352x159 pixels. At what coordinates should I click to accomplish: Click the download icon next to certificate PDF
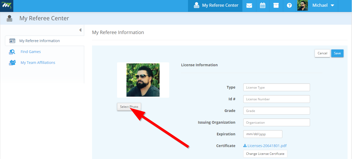tap(245, 146)
